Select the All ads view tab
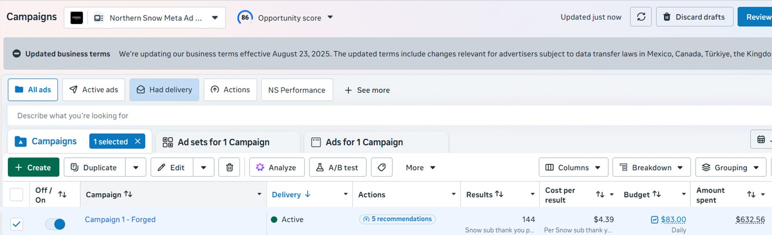 click(x=33, y=90)
